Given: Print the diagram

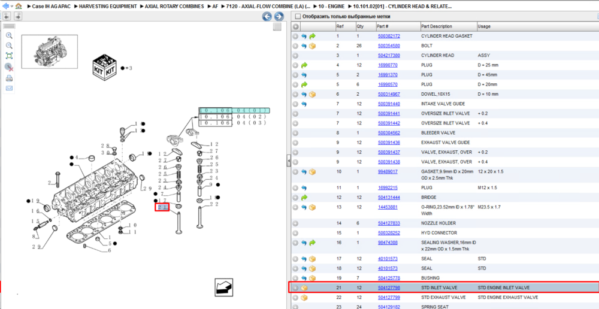Looking at the screenshot, I should tap(9, 78).
